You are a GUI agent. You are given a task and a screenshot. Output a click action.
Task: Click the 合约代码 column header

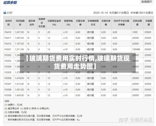click(x=9, y=23)
